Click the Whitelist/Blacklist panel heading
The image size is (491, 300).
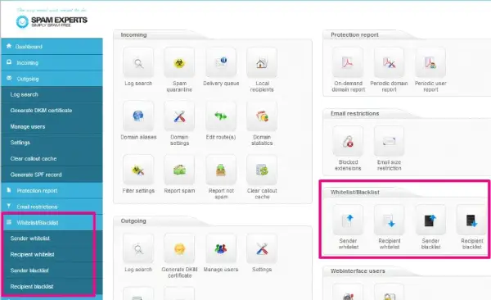355,193
